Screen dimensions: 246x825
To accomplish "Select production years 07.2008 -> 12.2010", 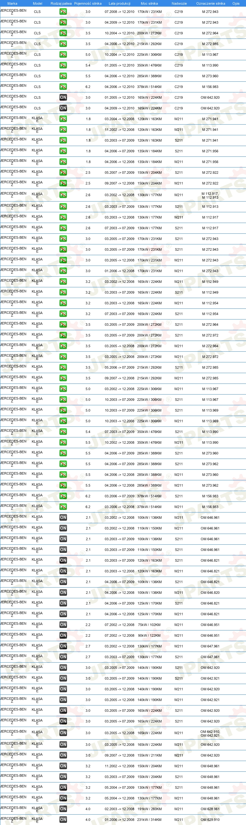I will pos(120,12).
